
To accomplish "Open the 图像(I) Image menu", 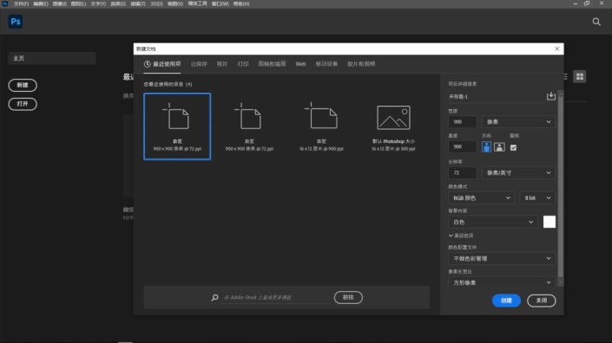I will [x=60, y=3].
